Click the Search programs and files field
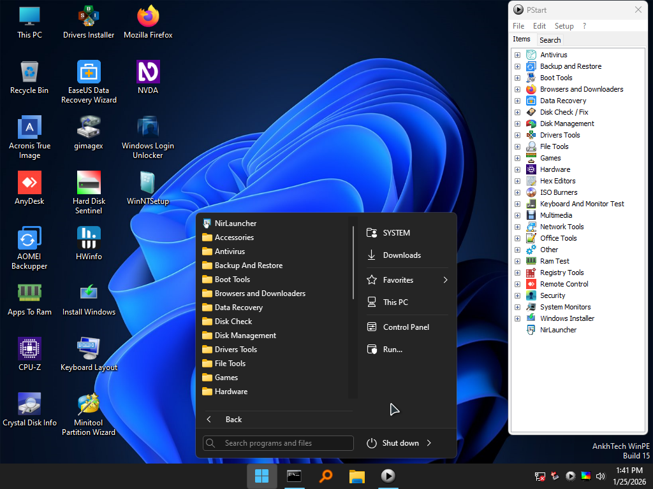 click(277, 443)
